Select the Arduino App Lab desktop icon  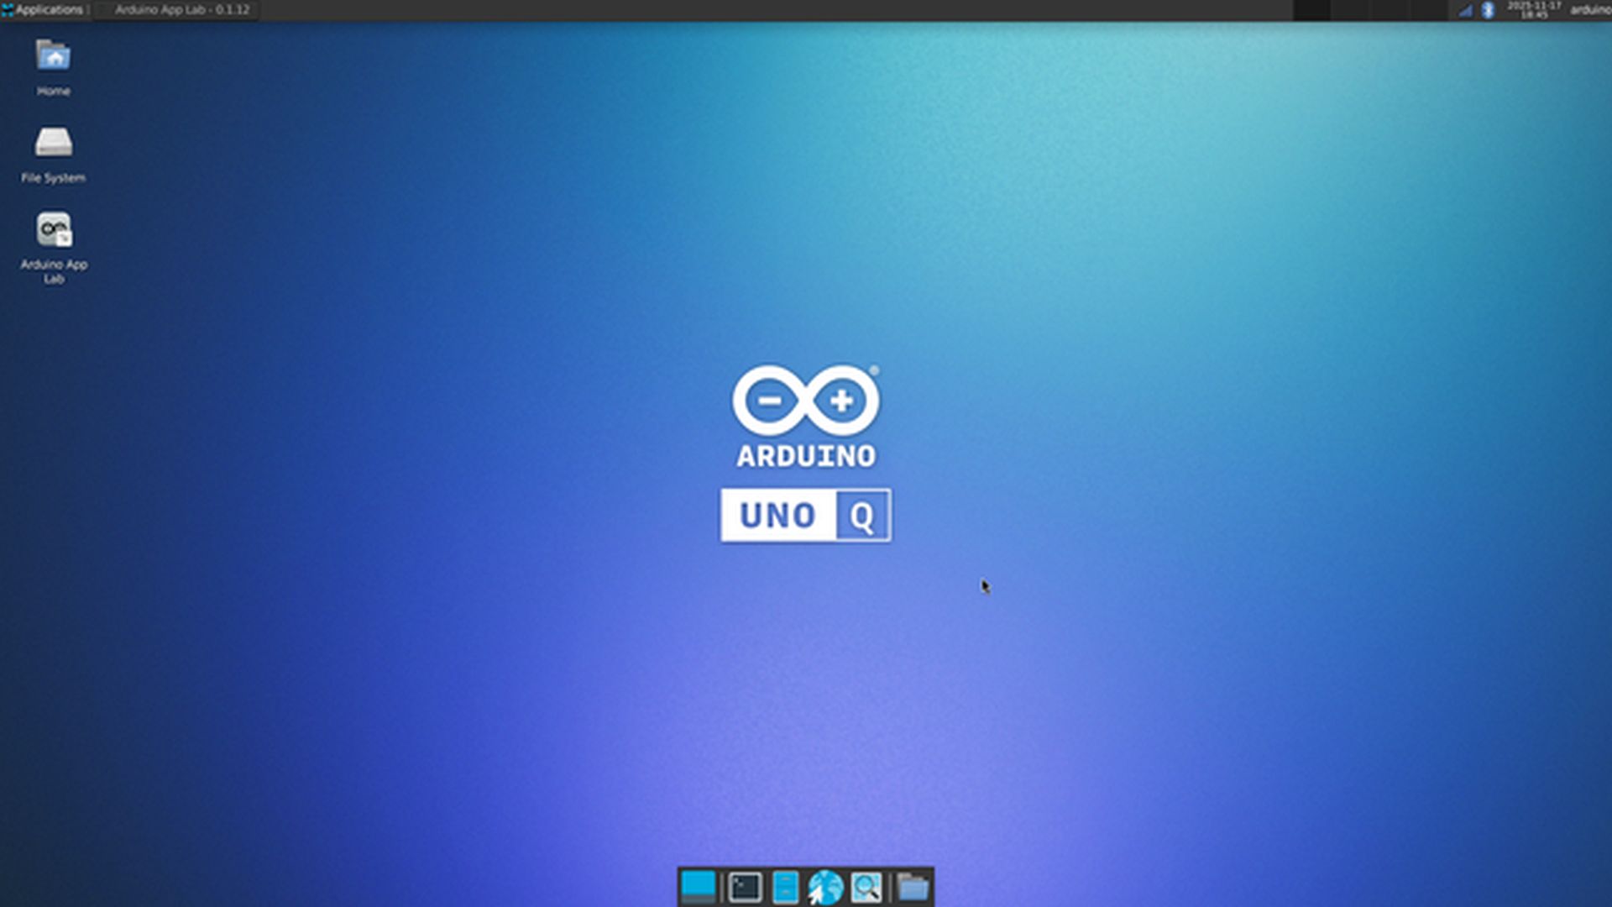54,230
